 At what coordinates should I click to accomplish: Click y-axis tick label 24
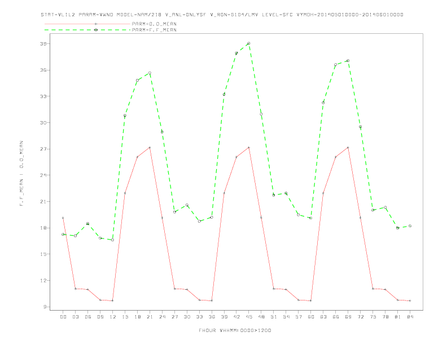coord(43,175)
